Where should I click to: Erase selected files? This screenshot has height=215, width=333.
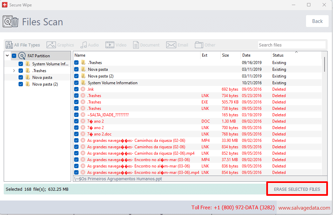point(297,189)
